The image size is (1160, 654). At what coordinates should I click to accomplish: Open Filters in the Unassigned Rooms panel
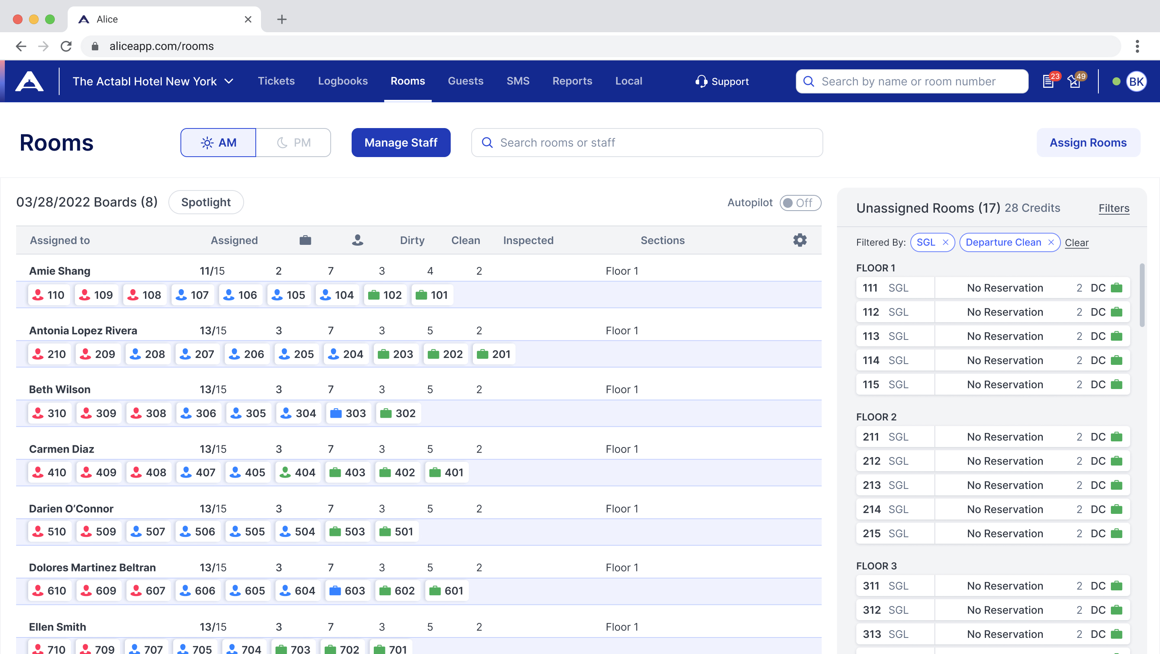[x=1114, y=208]
